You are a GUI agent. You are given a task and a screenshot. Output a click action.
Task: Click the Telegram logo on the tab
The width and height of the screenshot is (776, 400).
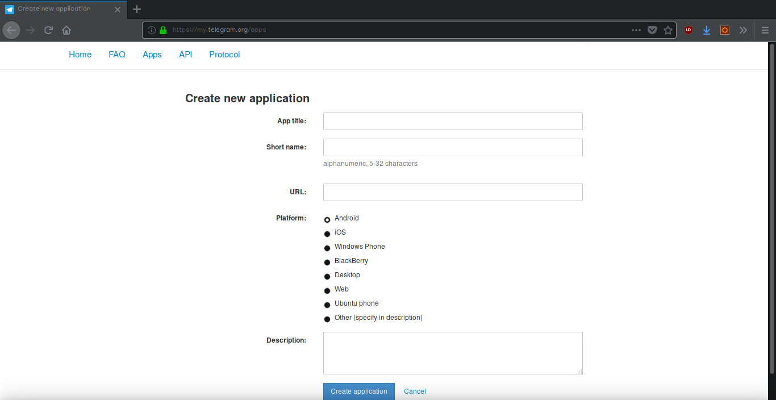point(9,9)
